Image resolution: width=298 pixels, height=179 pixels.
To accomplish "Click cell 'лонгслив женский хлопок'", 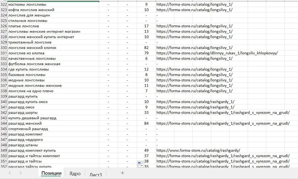I will click(x=53, y=48).
